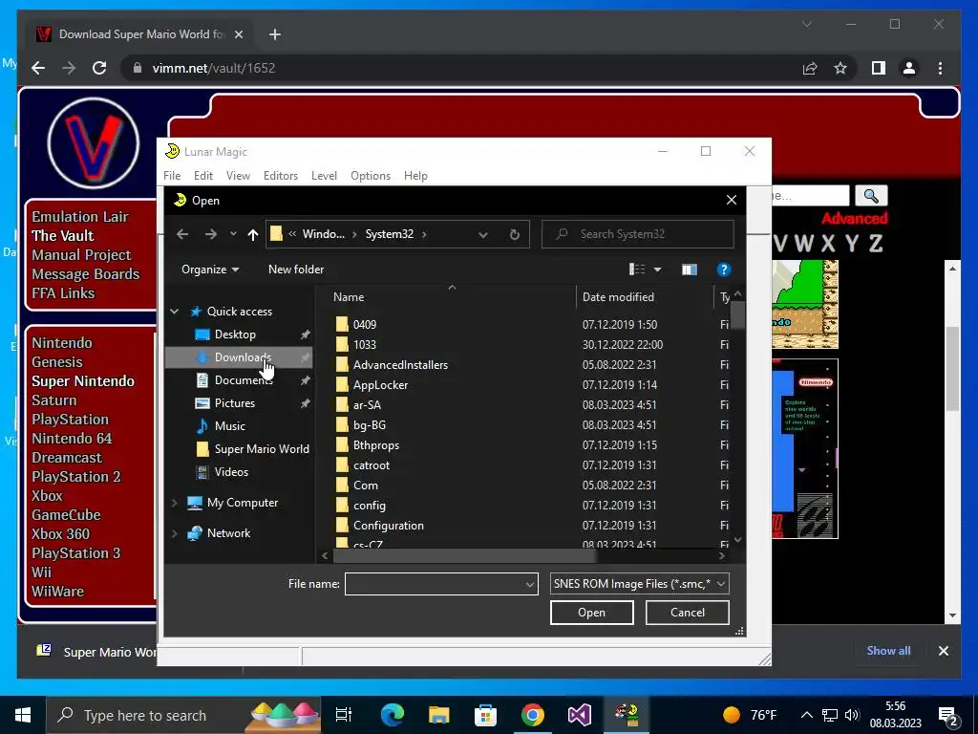Open Lunar Magic Options menu
Image resolution: width=978 pixels, height=734 pixels.
coord(370,176)
